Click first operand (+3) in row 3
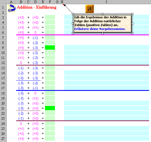This screenshot has height=142, width=151. [x=21, y=18]
